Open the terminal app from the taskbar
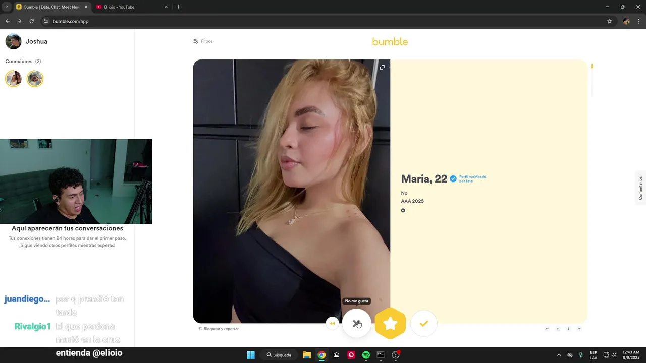 pyautogui.click(x=381, y=355)
